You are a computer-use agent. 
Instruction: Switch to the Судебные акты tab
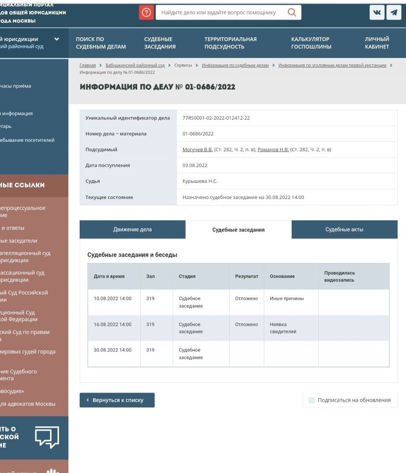coord(345,229)
